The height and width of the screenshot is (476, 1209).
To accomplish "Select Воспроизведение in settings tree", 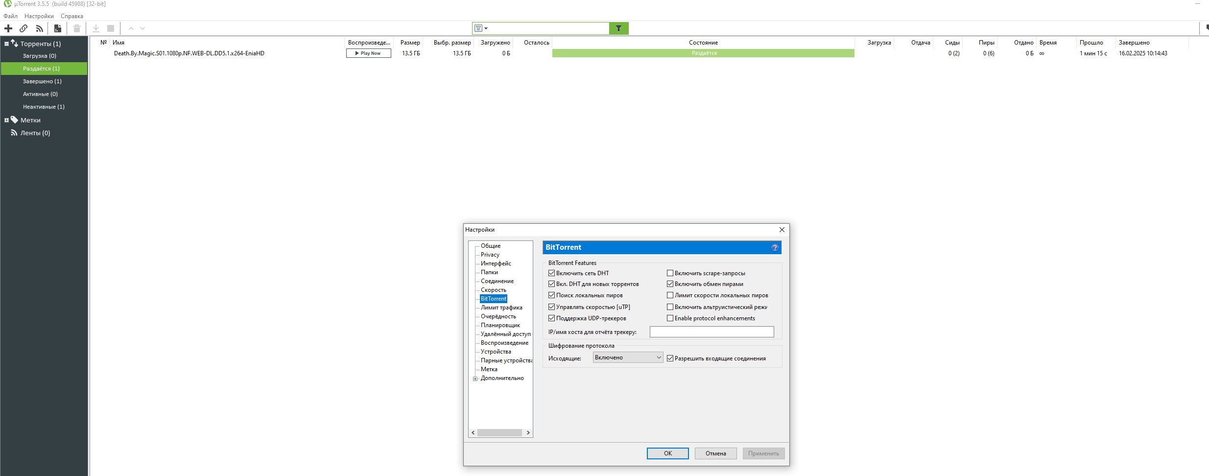I will pyautogui.click(x=504, y=343).
